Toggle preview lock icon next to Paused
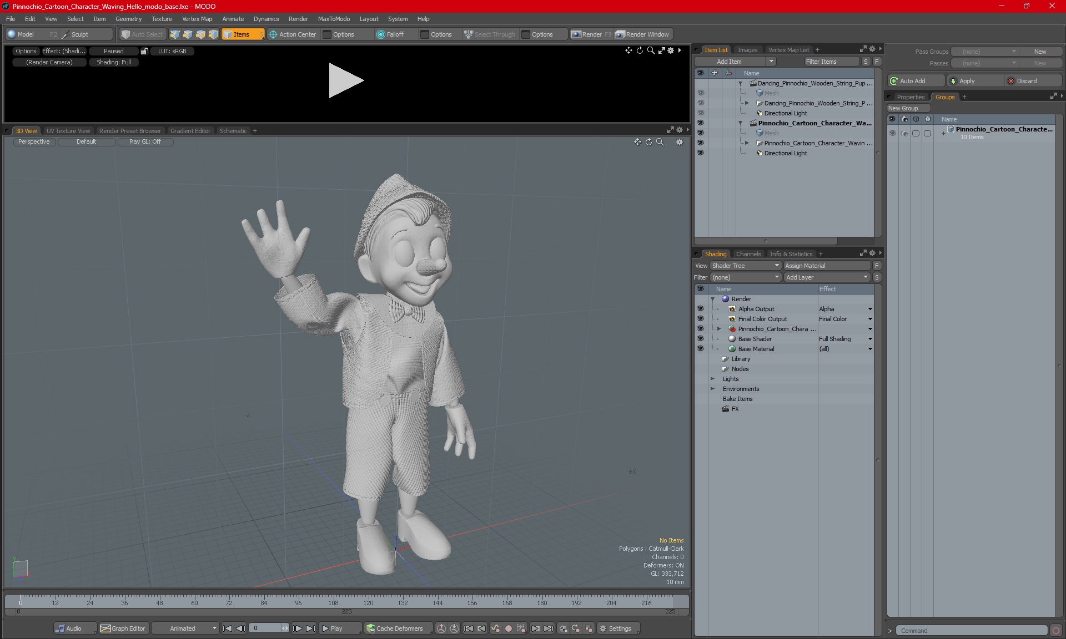1066x639 pixels. click(x=144, y=51)
